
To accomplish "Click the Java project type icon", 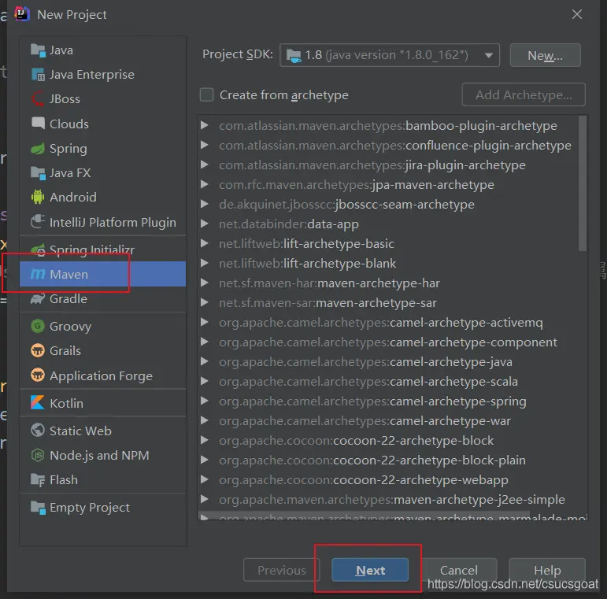I will (38, 50).
